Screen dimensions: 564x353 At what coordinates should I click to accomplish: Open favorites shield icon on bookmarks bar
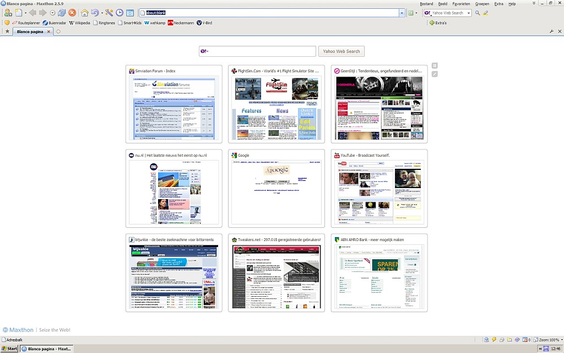pyautogui.click(x=7, y=23)
